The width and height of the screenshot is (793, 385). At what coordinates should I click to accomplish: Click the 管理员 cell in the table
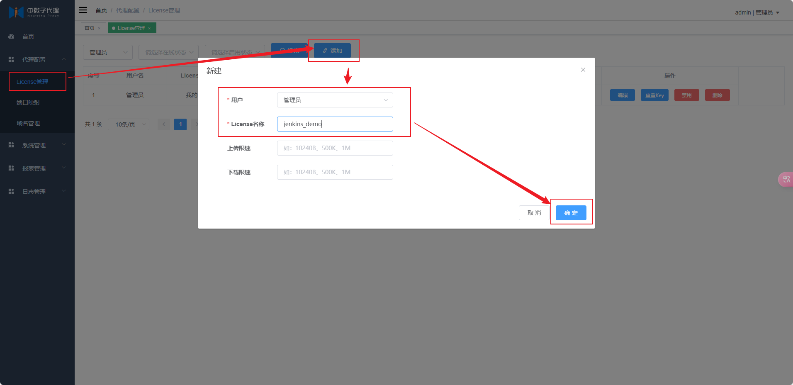(135, 95)
